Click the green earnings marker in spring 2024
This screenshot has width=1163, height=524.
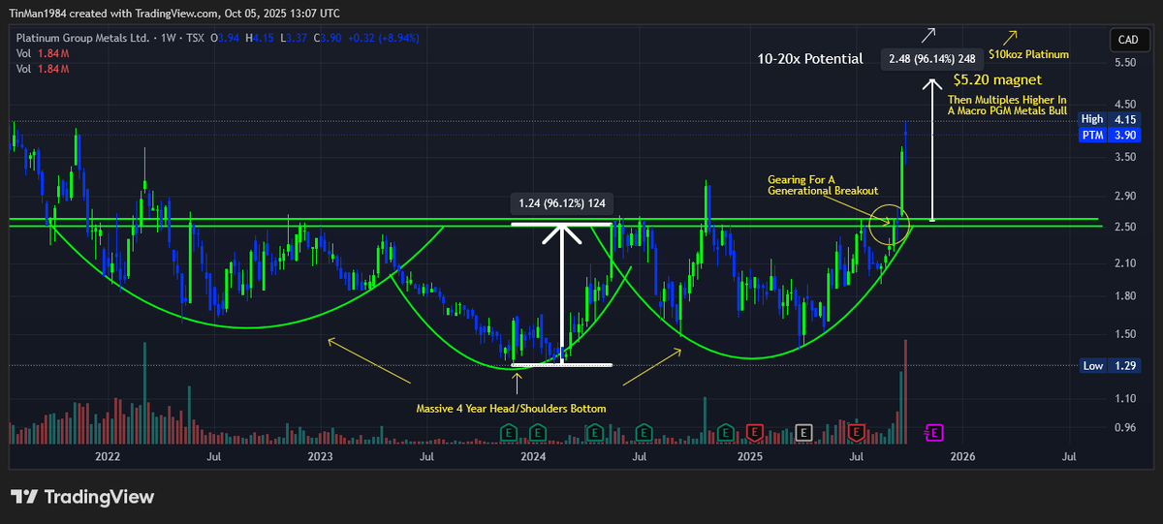pos(595,432)
